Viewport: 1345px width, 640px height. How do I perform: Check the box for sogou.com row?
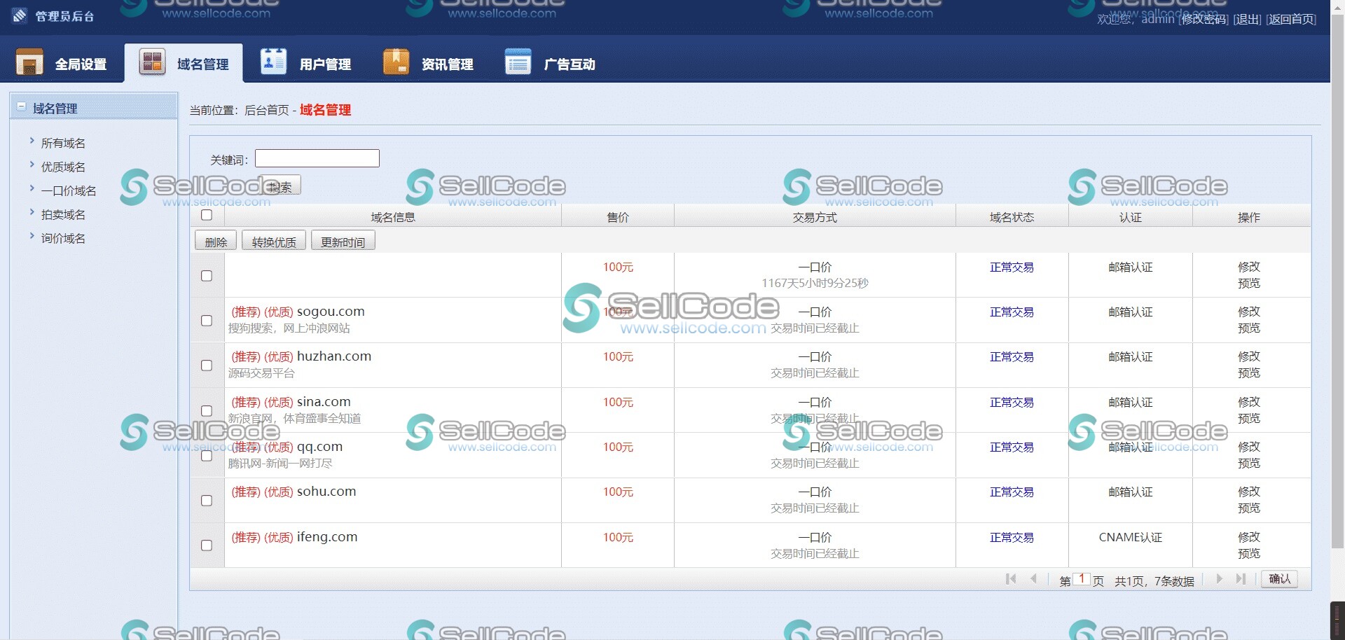pyautogui.click(x=207, y=321)
